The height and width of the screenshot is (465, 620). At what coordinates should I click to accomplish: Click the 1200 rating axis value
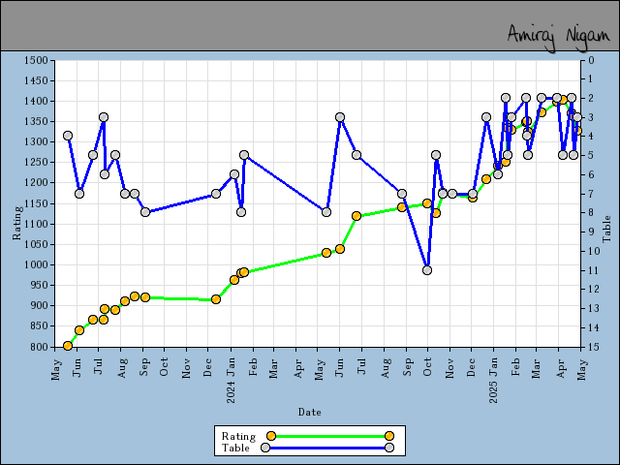[x=36, y=183]
